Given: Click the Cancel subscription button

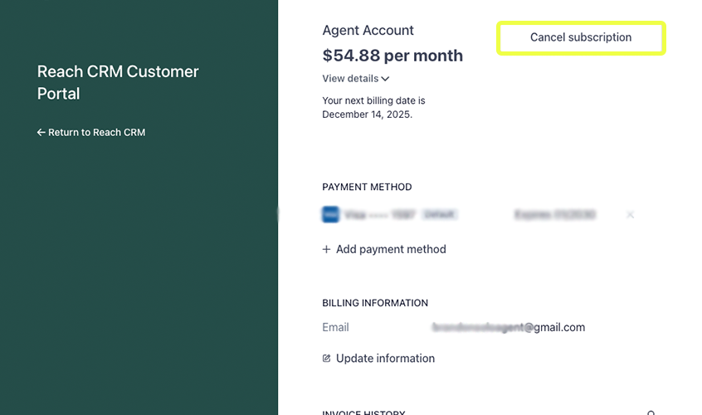Looking at the screenshot, I should click(581, 38).
